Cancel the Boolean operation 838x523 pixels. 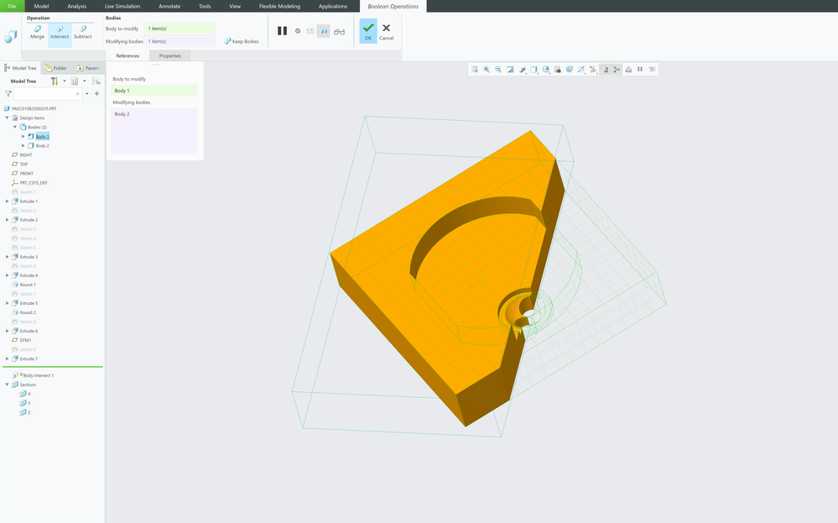pos(387,32)
